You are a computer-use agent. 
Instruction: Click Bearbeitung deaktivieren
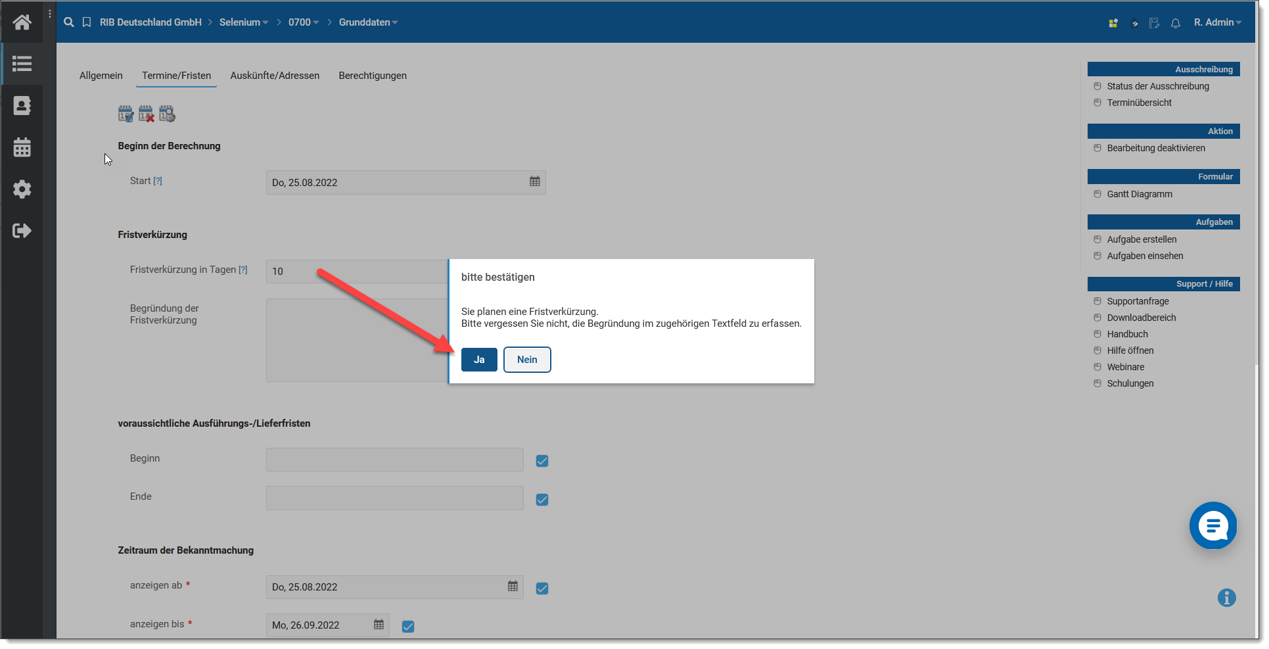click(1156, 148)
